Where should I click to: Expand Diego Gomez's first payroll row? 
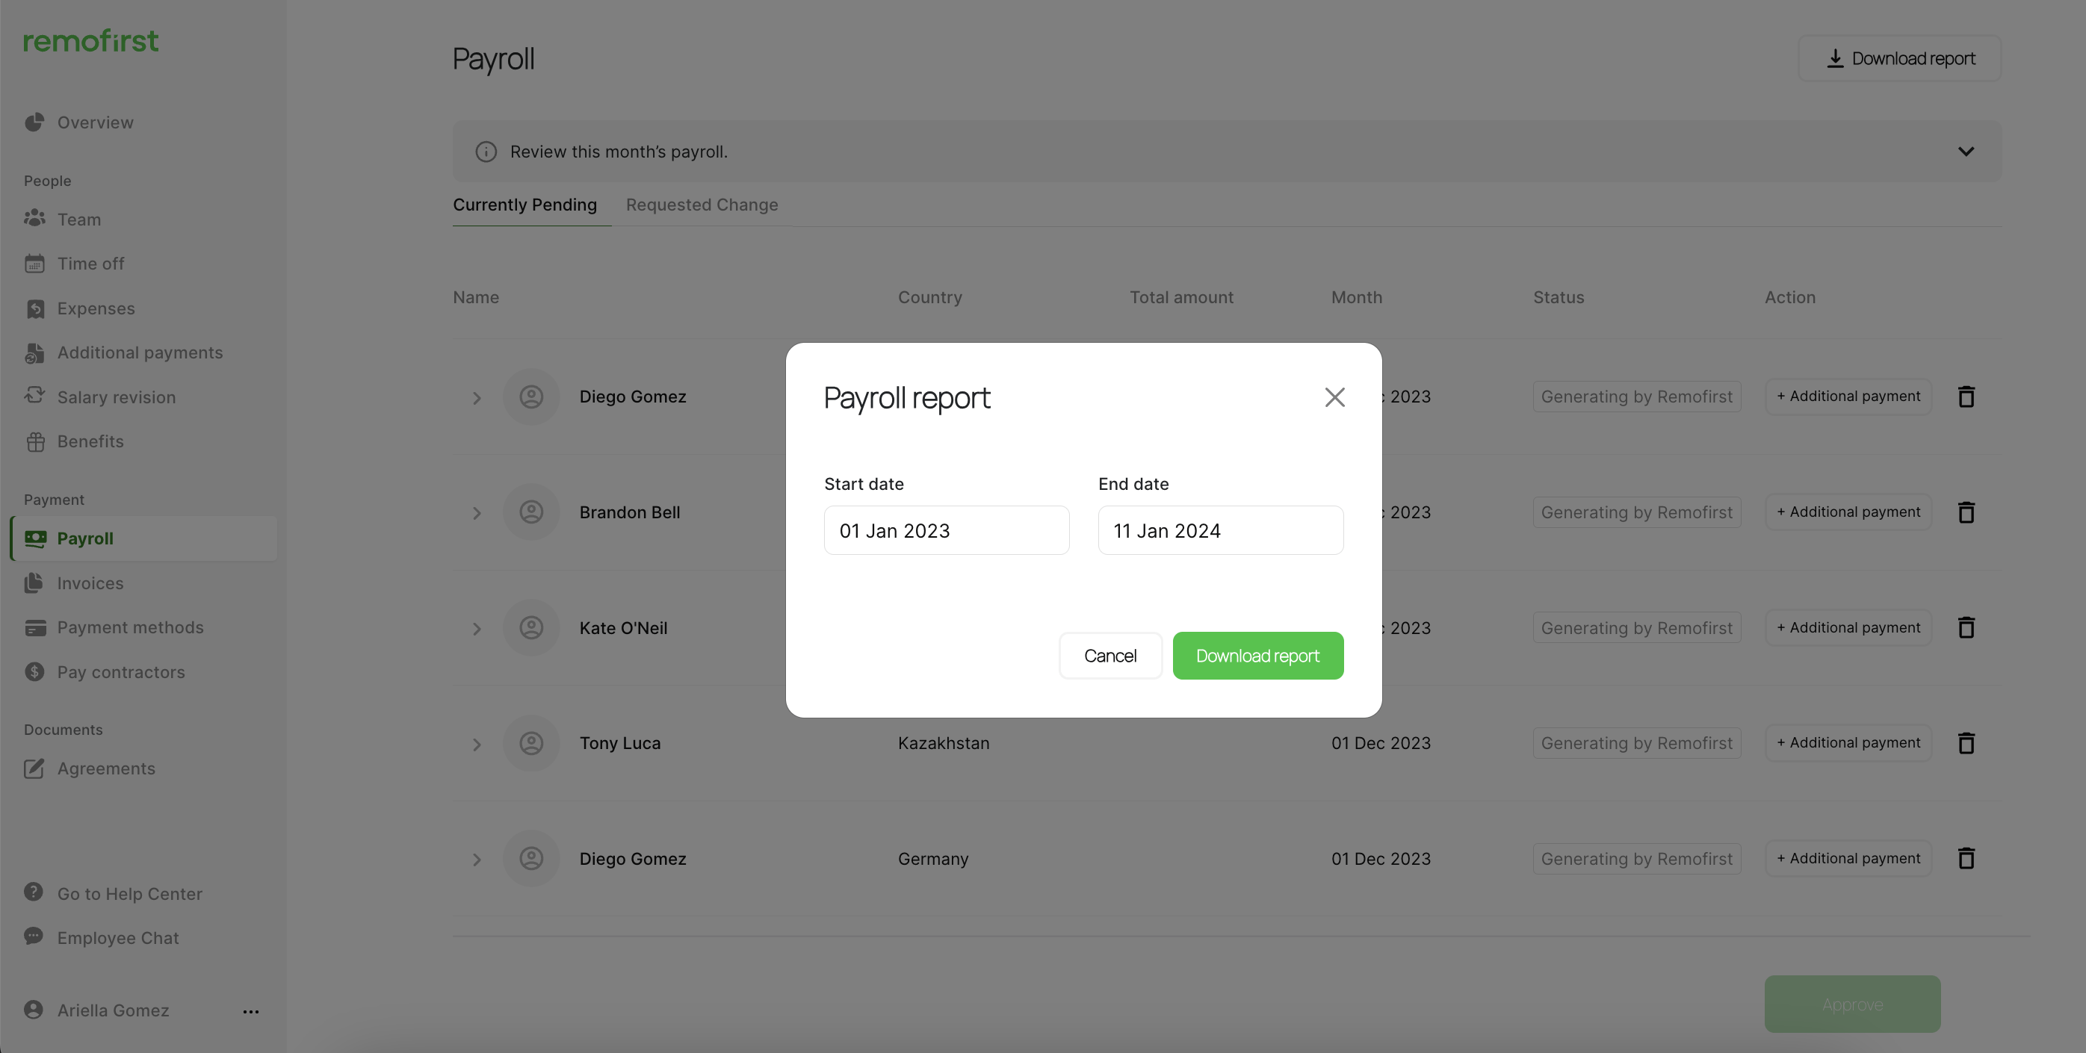click(x=476, y=397)
